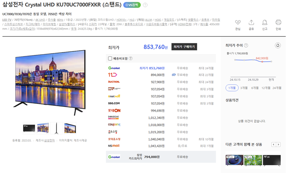Open the 롯데ON shop logo

pos(114,111)
